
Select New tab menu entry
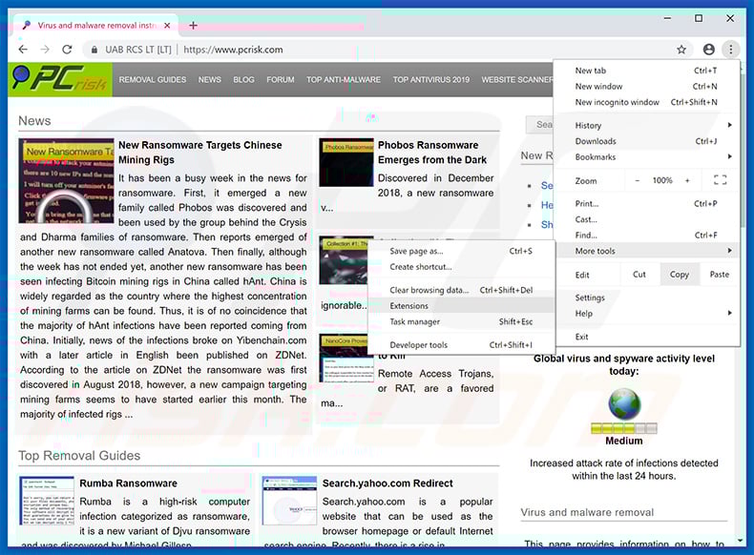646,71
